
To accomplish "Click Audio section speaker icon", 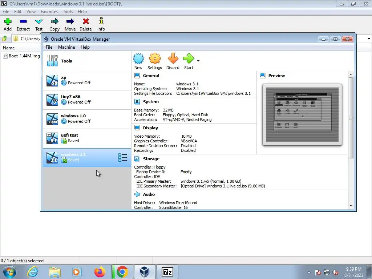I will coord(137,194).
